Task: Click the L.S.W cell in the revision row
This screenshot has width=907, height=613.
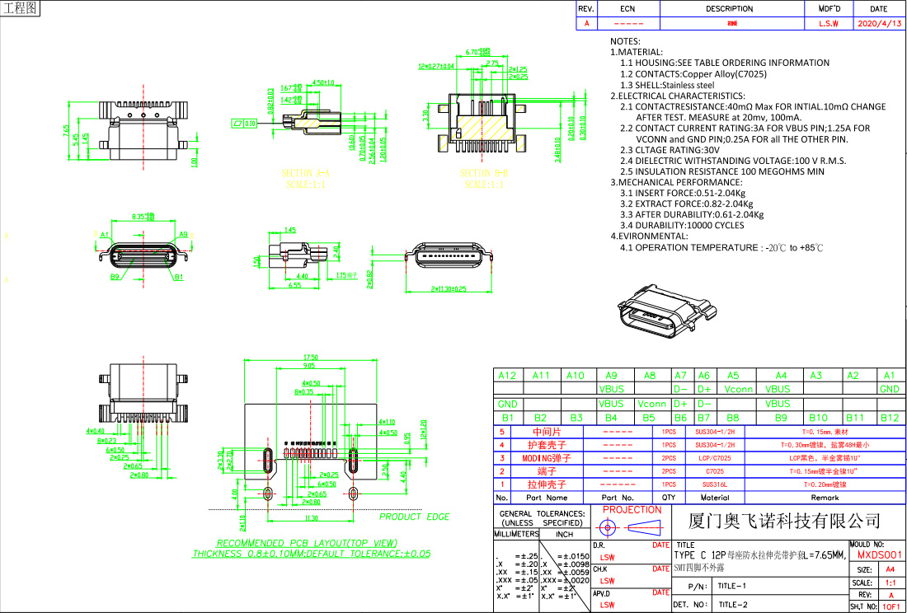Action: (x=828, y=24)
